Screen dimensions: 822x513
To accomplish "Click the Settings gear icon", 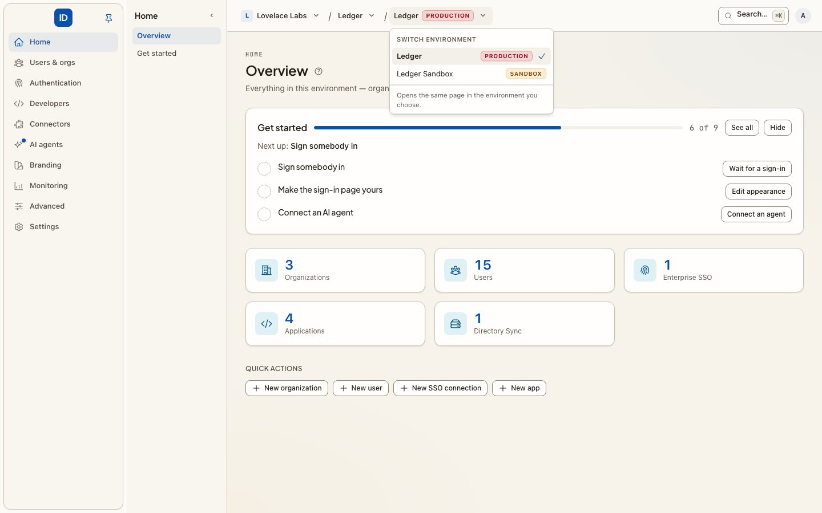I will pyautogui.click(x=19, y=227).
